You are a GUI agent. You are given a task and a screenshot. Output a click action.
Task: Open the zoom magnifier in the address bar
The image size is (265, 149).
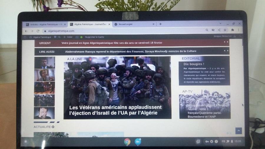pyautogui.click(x=207, y=30)
